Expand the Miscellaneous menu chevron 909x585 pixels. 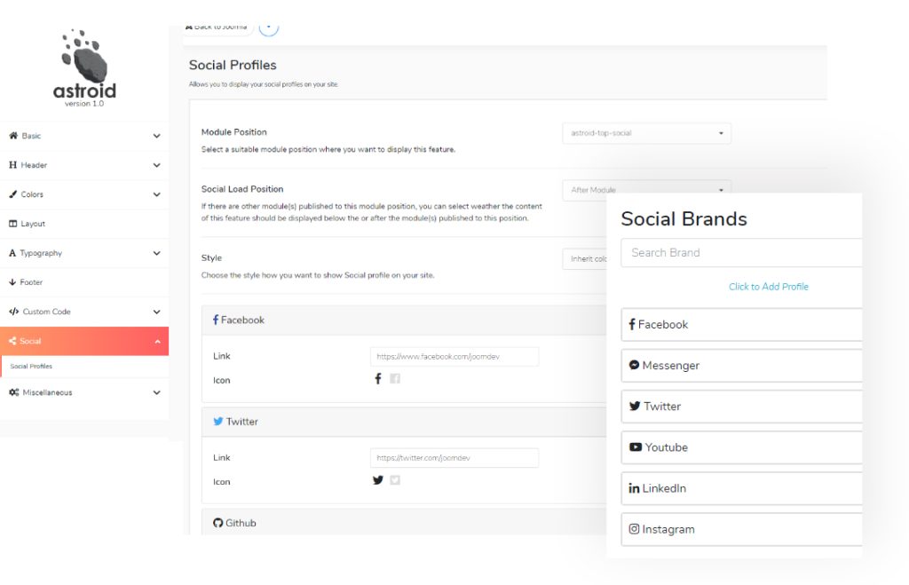[x=156, y=392]
